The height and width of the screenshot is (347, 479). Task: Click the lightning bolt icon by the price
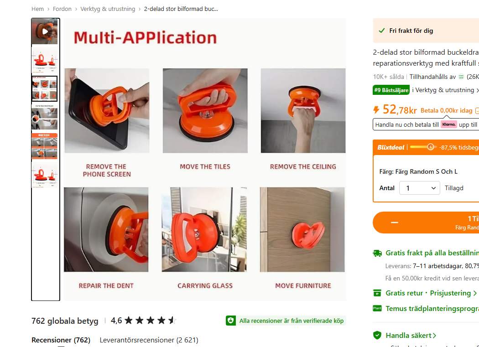click(376, 109)
